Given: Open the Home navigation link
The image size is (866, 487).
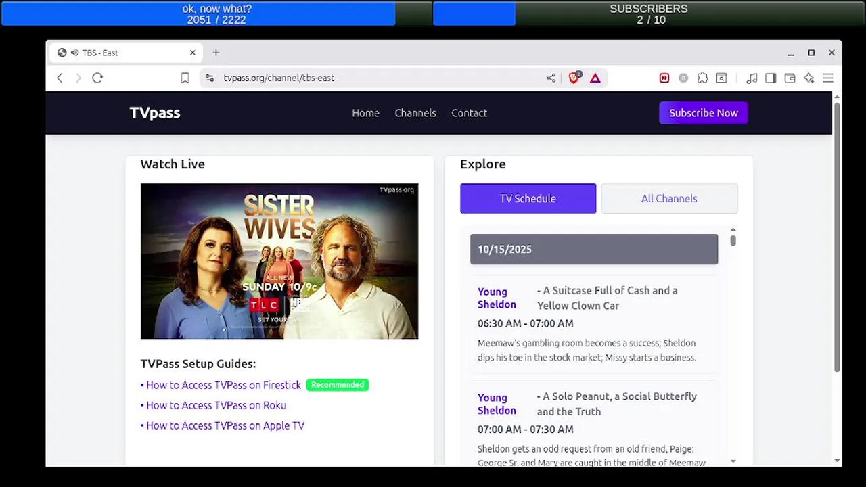Looking at the screenshot, I should pos(365,113).
